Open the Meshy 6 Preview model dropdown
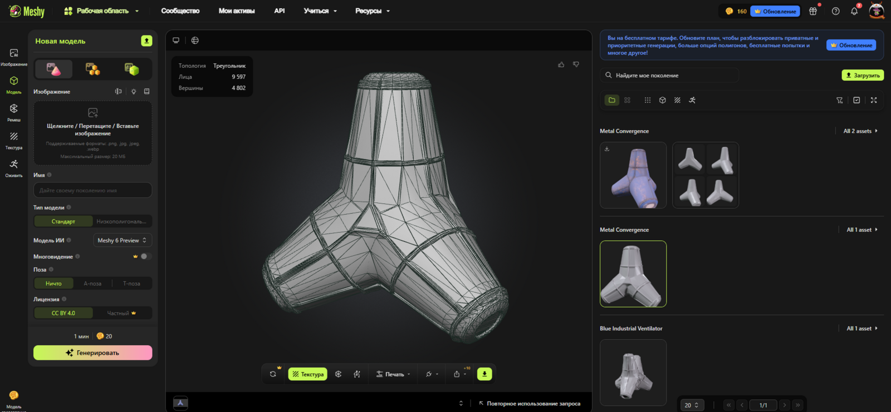Viewport: 891px width, 412px height. click(122, 240)
